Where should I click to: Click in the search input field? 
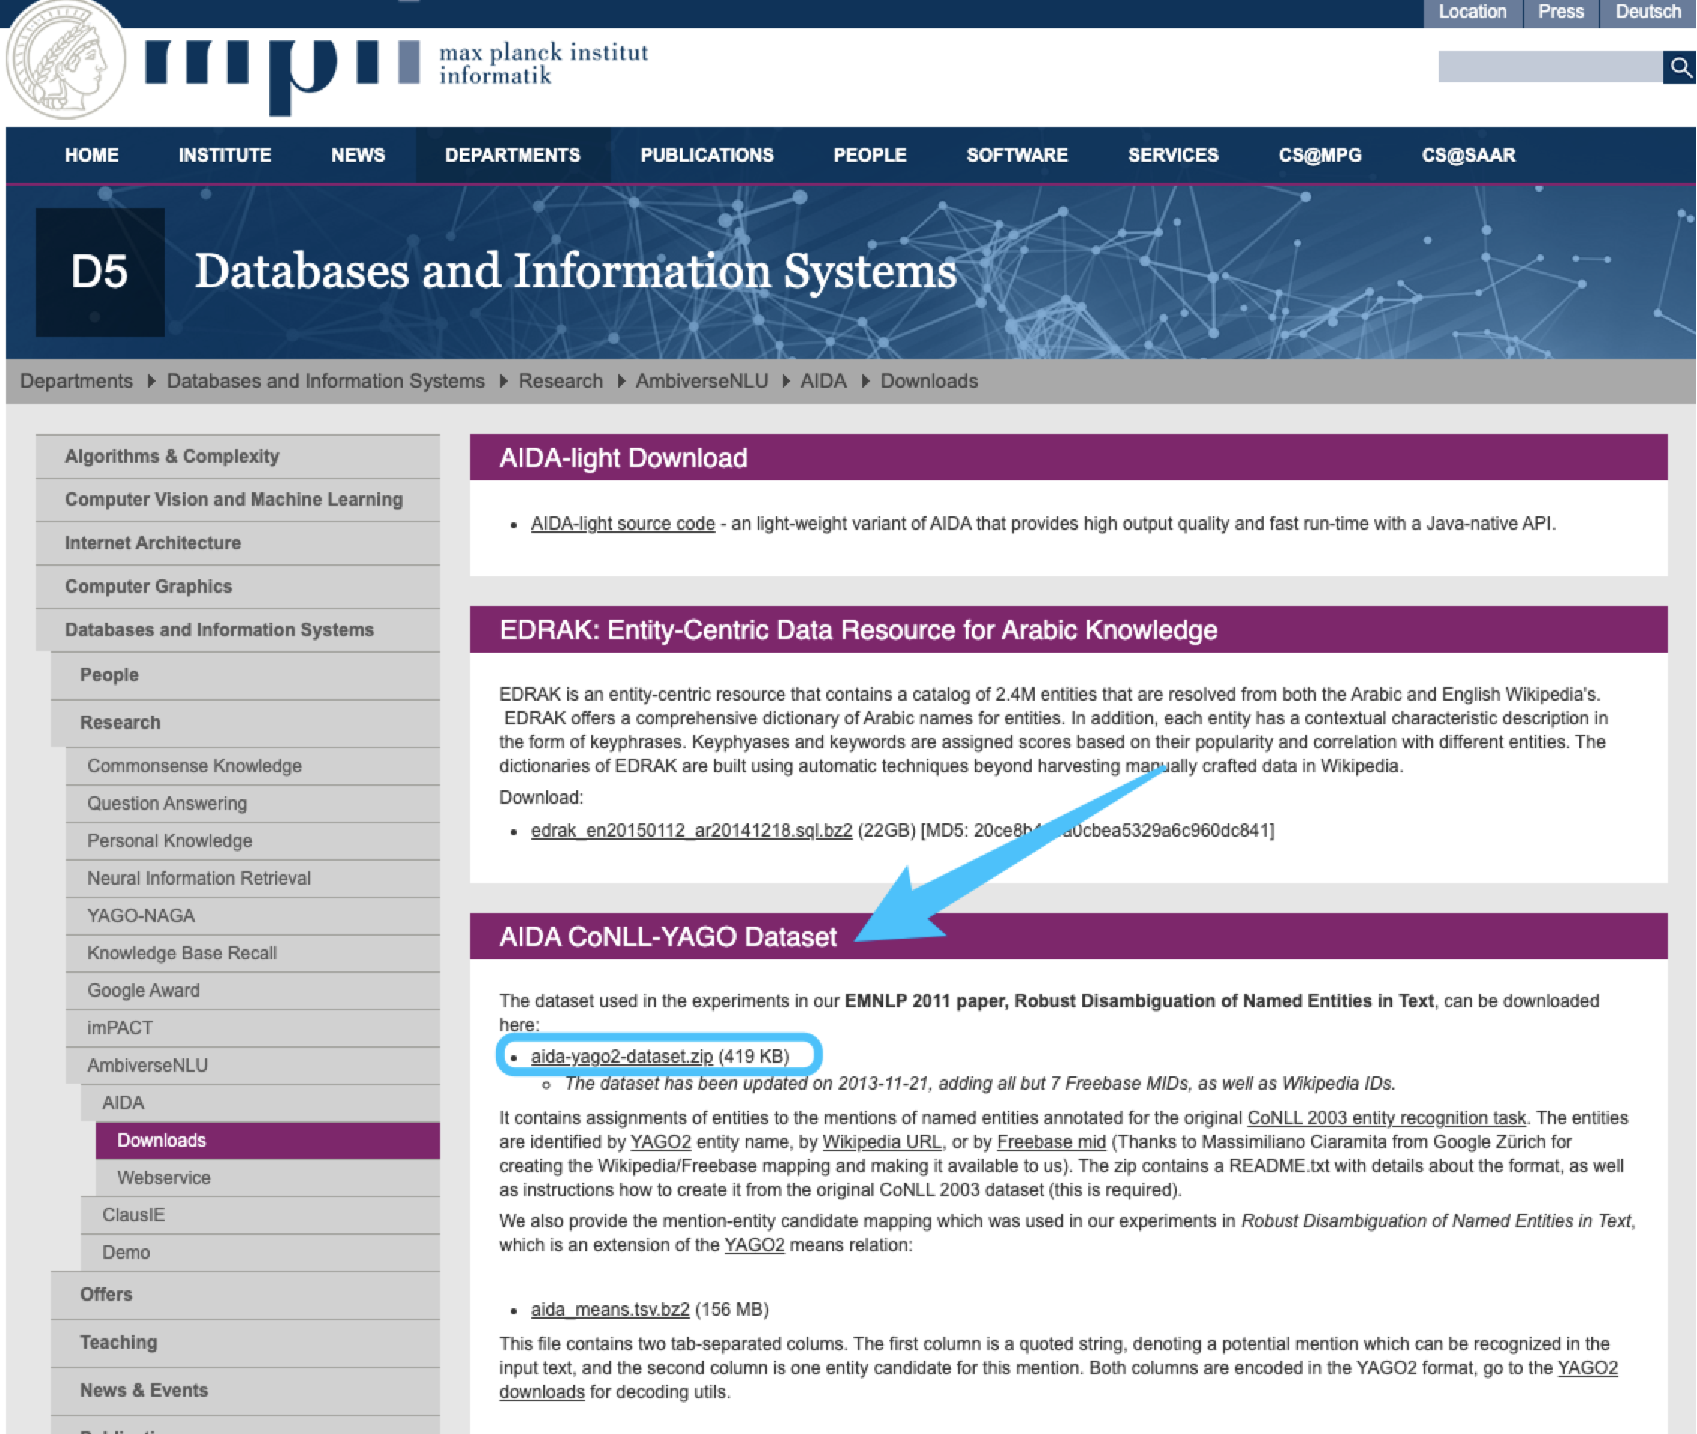[x=1549, y=67]
